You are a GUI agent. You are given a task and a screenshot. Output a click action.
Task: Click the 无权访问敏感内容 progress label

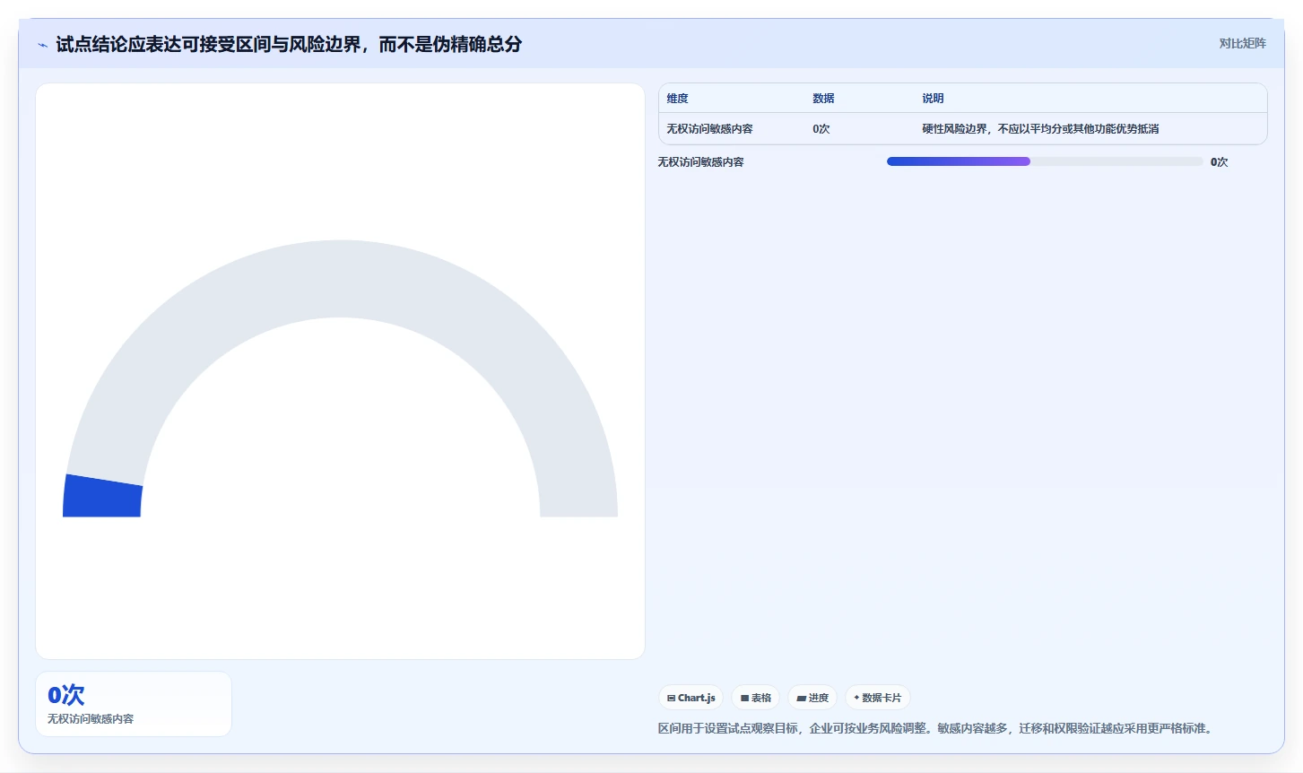tap(700, 162)
